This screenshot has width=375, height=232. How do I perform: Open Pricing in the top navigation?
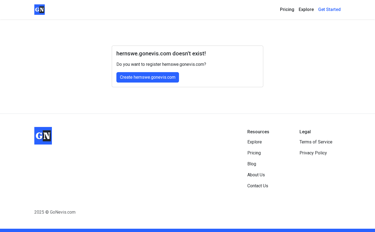tap(287, 10)
